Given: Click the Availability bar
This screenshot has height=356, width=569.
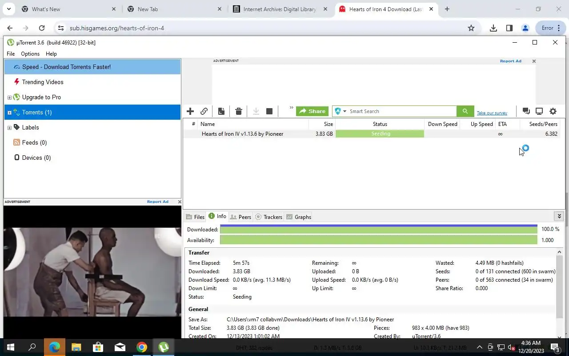Looking at the screenshot, I should point(379,240).
